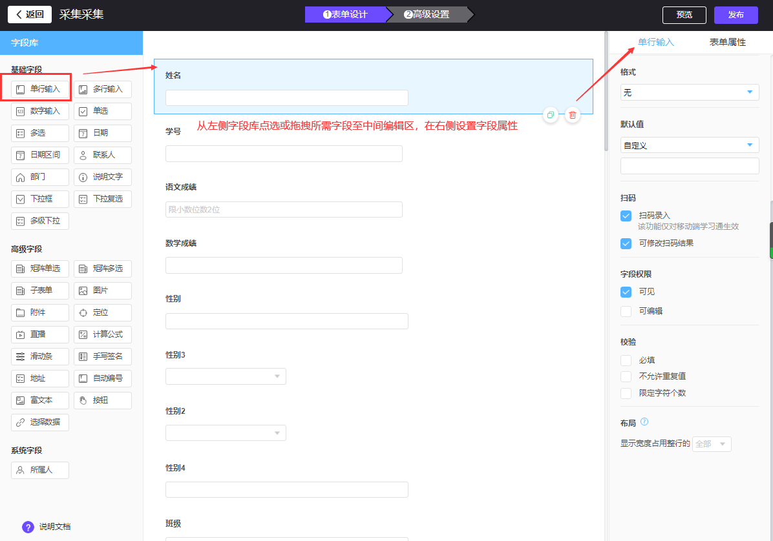Uncheck the 可见 permission
This screenshot has width=773, height=541.
click(626, 292)
